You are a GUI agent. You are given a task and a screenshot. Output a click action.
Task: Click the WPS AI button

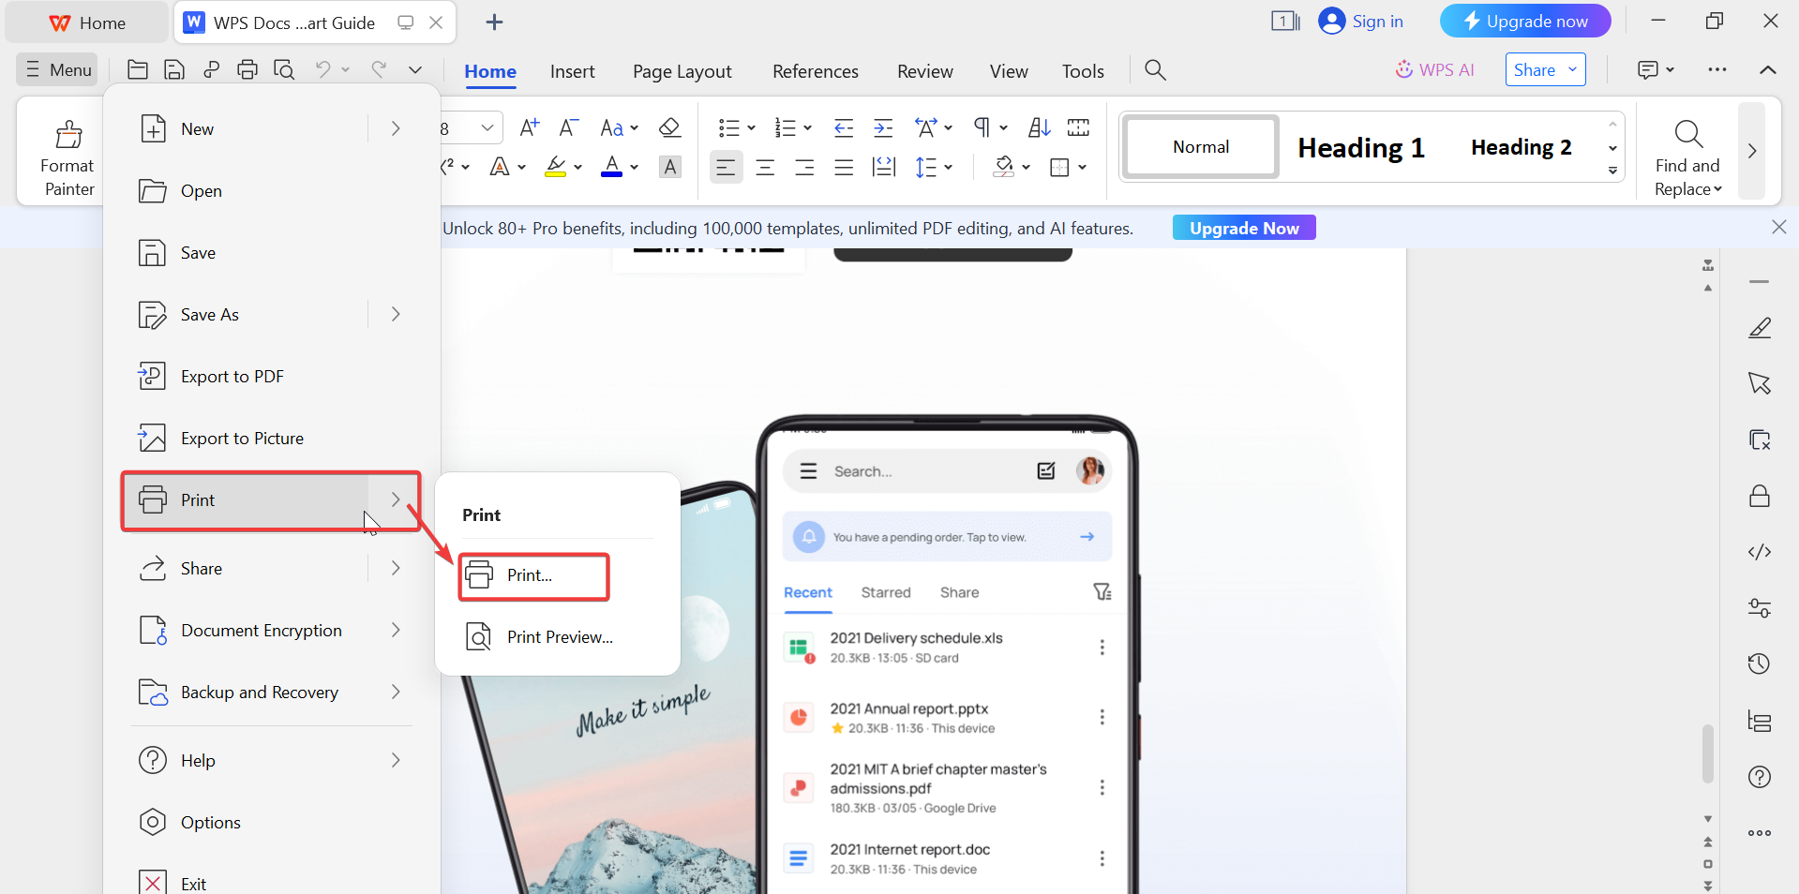pos(1434,70)
